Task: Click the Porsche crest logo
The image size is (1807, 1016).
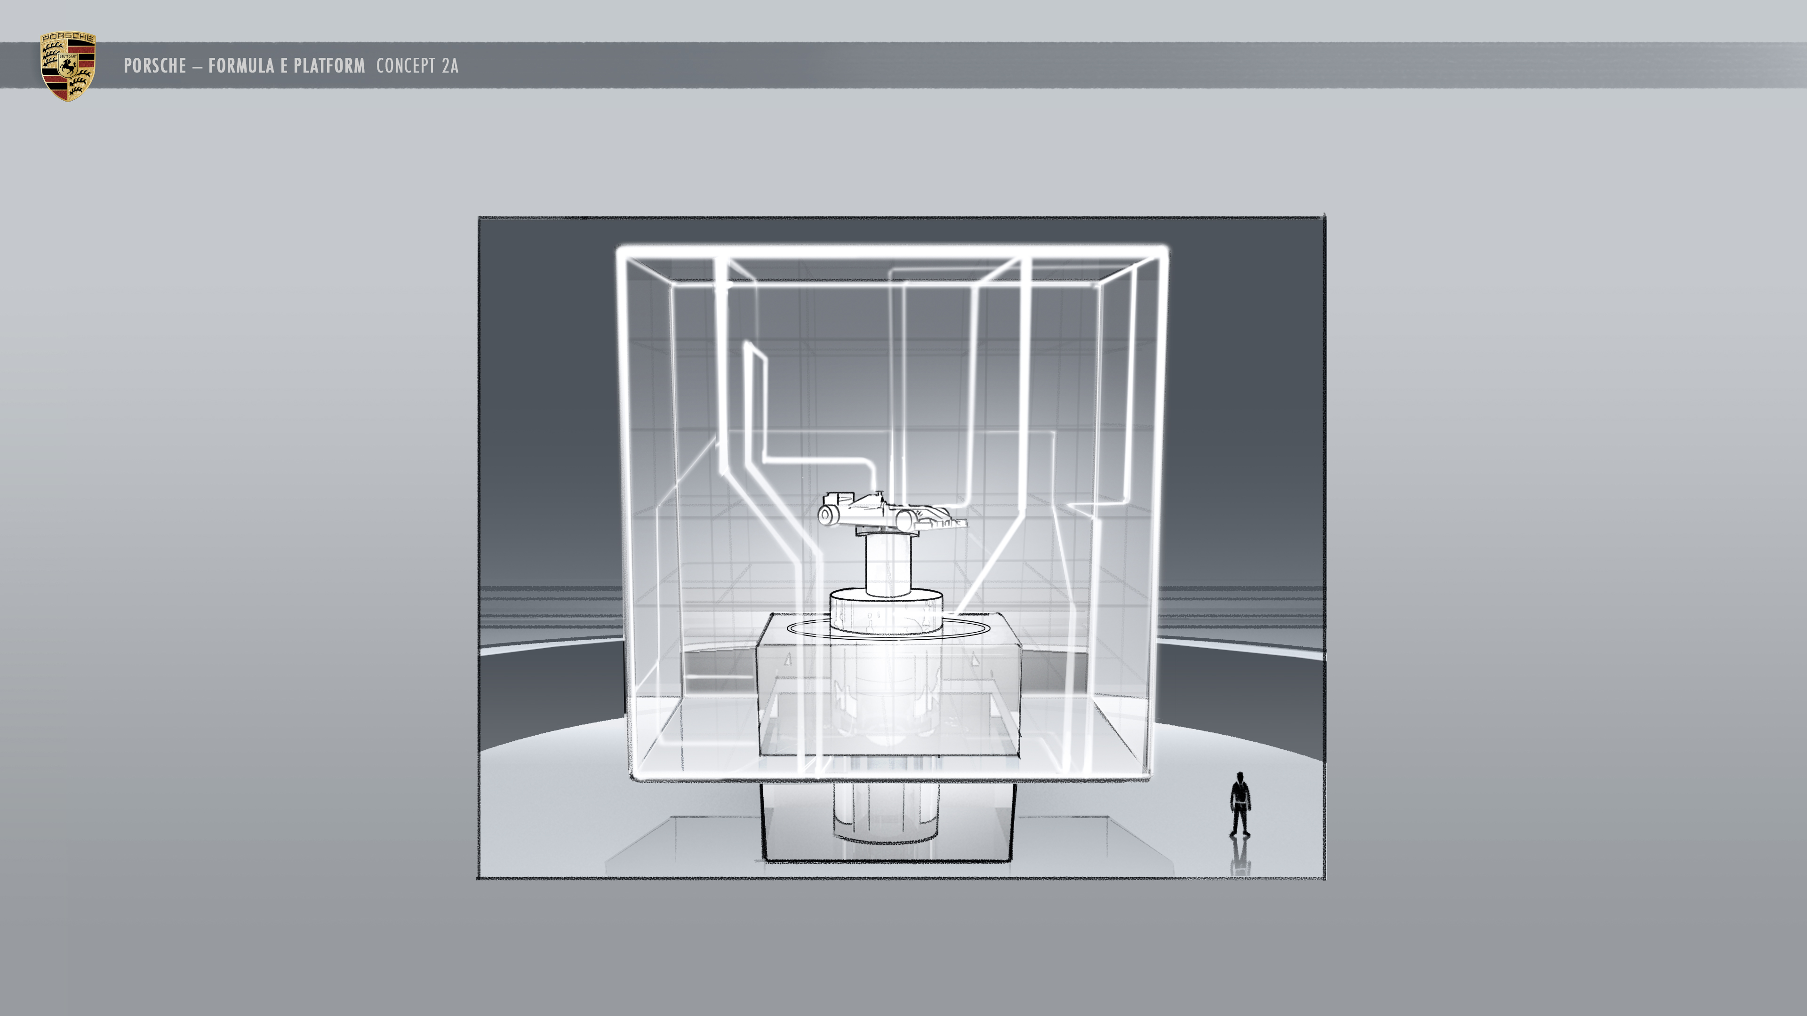Action: (67, 67)
